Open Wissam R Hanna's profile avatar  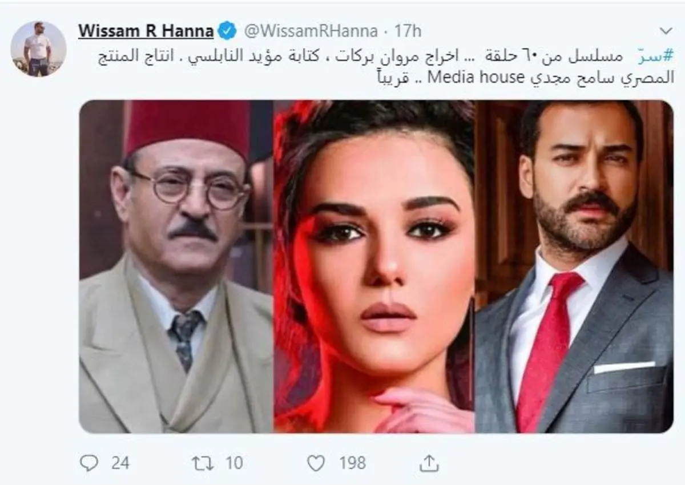[39, 49]
